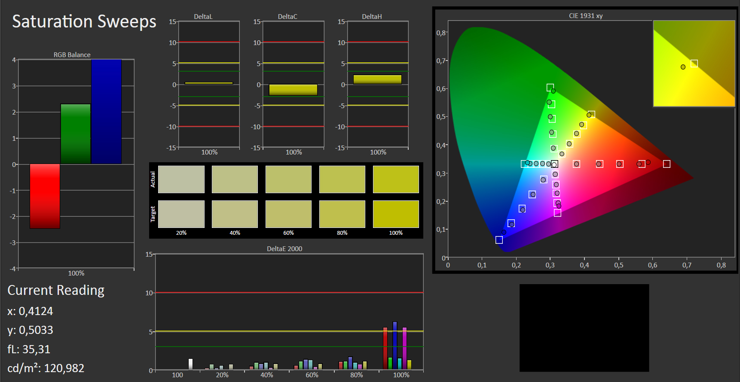
Task: Select the Actual 40% color swatch
Action: (235, 179)
